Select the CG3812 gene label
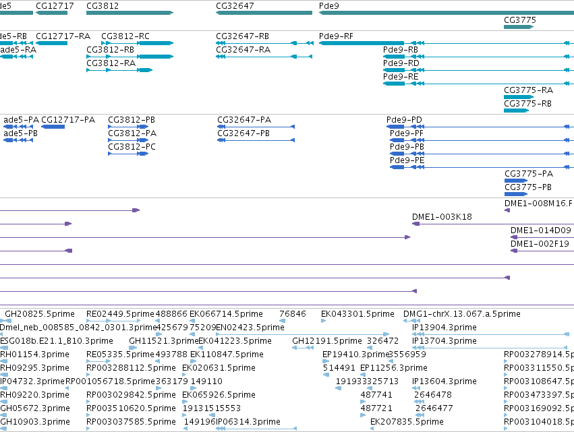Screen dimensions: 574x432 click(x=103, y=6)
